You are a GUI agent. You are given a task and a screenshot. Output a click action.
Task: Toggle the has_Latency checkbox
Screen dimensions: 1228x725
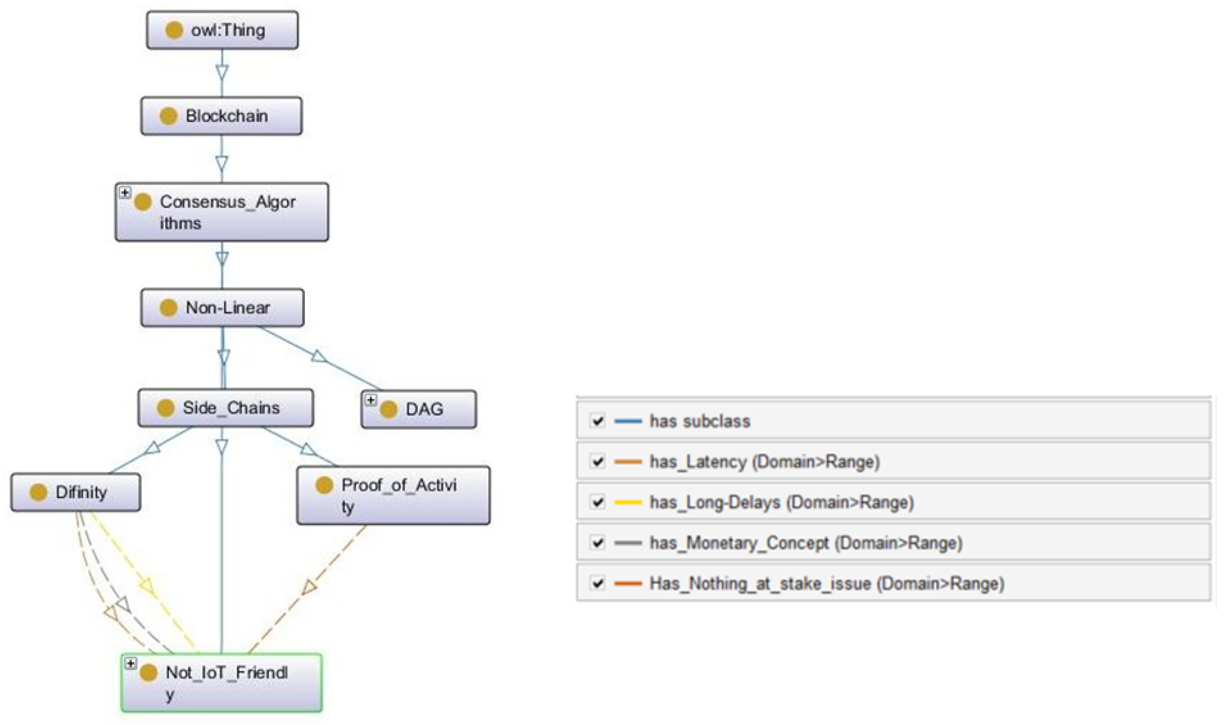pos(598,462)
